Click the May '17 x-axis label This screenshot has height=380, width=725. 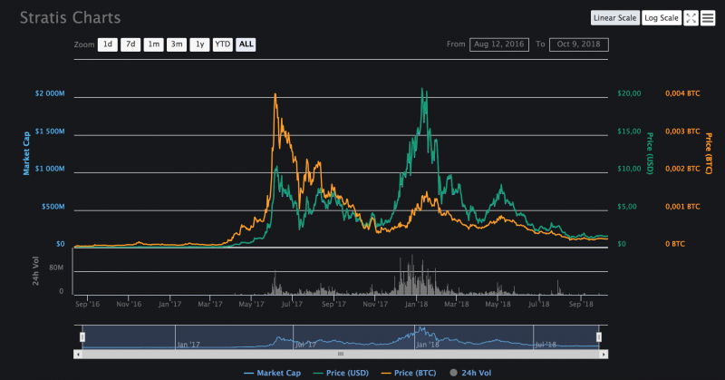[x=252, y=304]
